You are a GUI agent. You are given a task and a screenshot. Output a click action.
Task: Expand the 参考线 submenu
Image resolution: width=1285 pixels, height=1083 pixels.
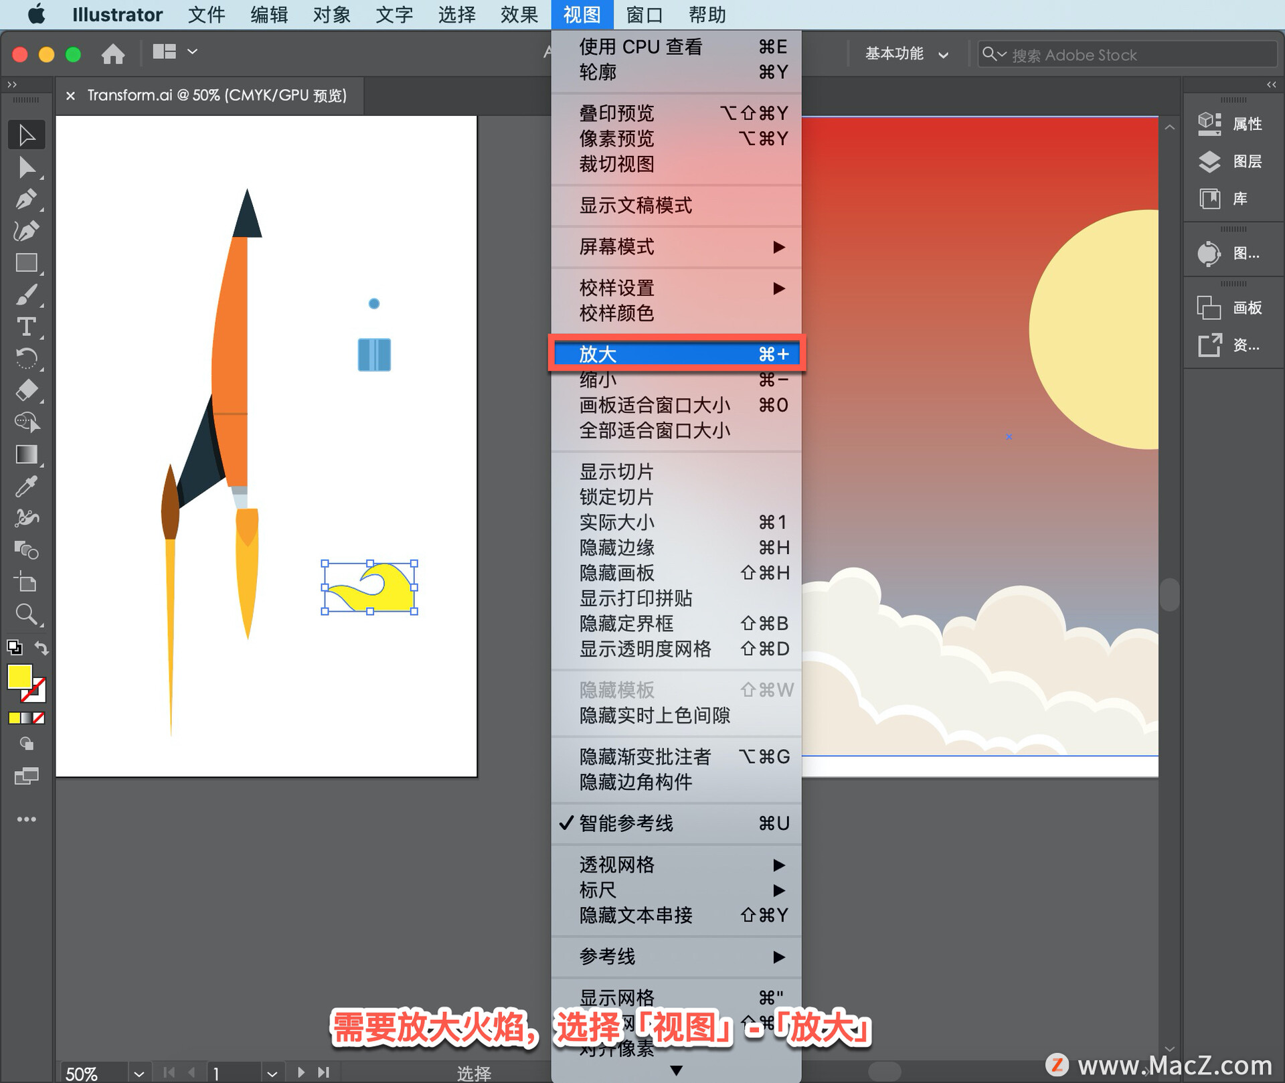click(676, 956)
